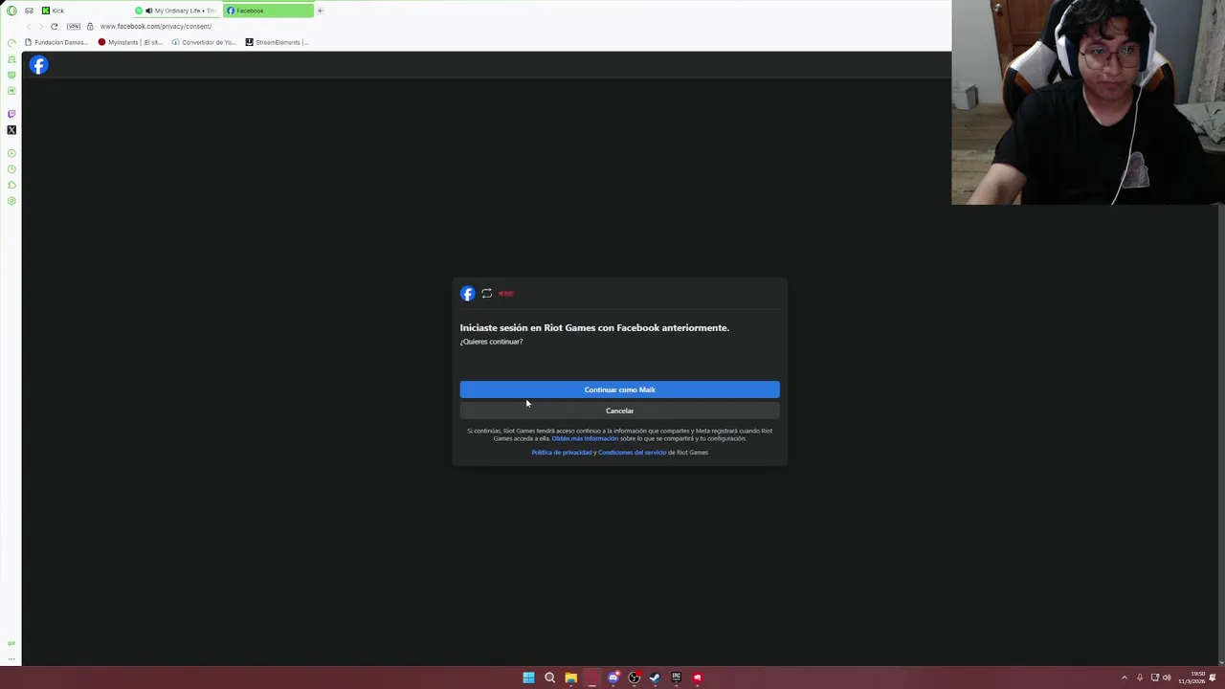Open Política de privacidad link

pyautogui.click(x=562, y=453)
